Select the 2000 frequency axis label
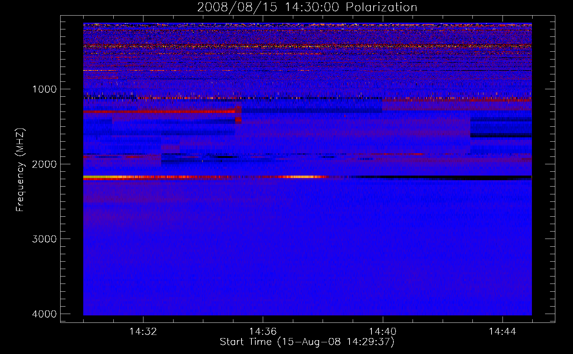 point(44,164)
